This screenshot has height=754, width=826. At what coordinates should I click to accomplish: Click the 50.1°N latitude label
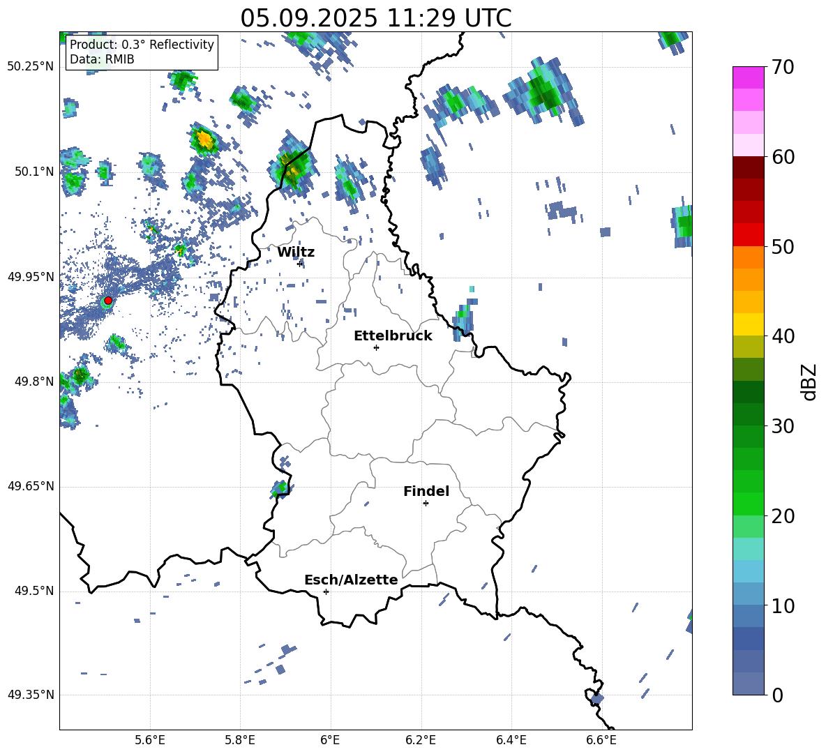[x=34, y=172]
